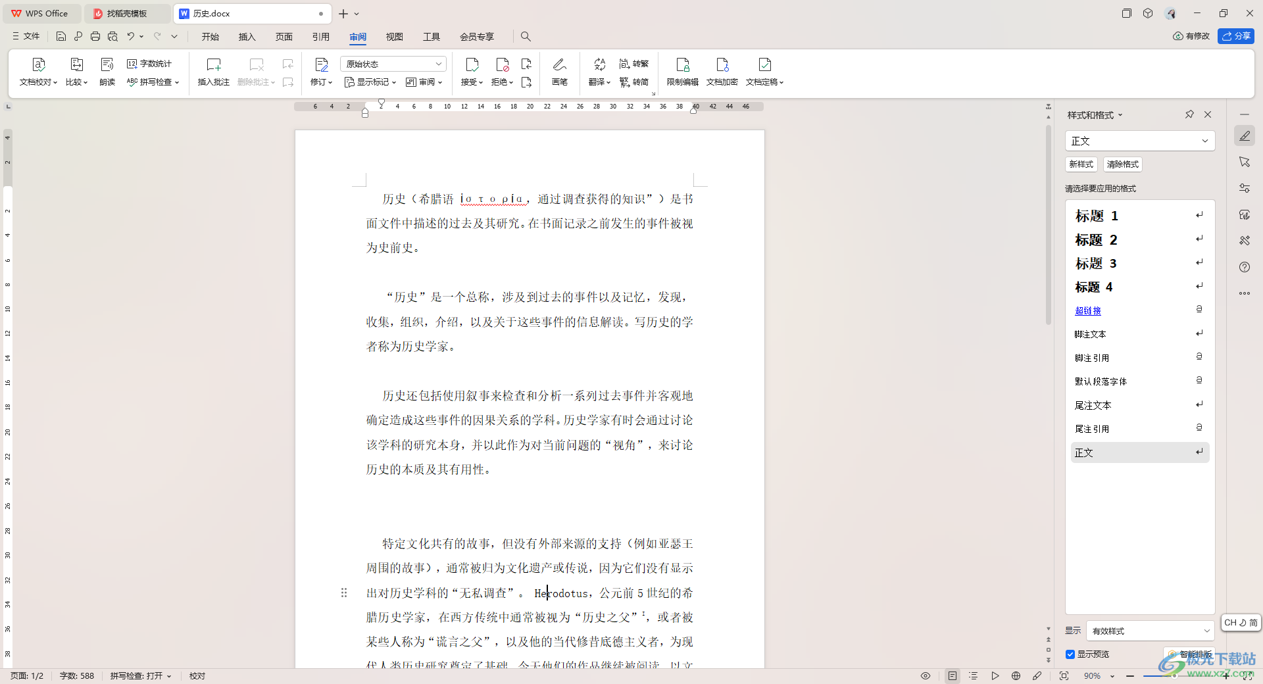Close the 样式和格式 panel
This screenshot has width=1263, height=684.
(x=1208, y=114)
